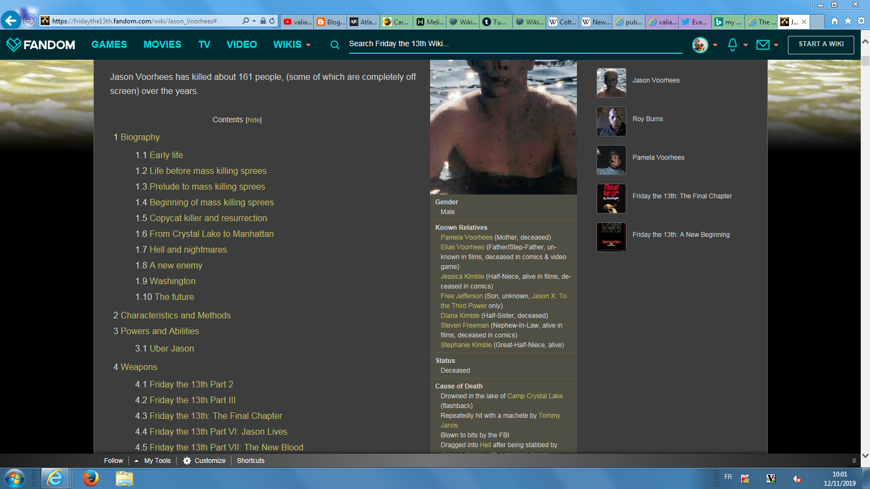870x489 pixels.
Task: Open the Camp Crystal Lake link
Action: click(535, 396)
